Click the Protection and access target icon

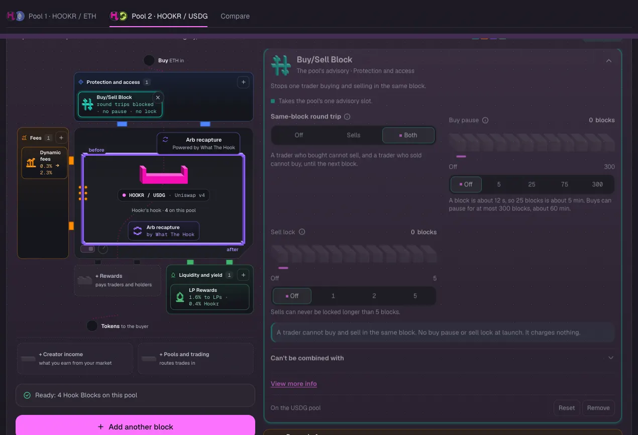tap(81, 82)
